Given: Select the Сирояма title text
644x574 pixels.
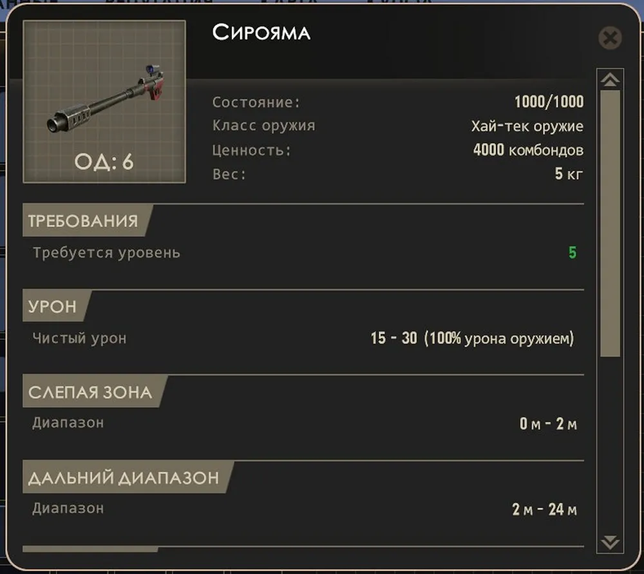Looking at the screenshot, I should tap(261, 33).
